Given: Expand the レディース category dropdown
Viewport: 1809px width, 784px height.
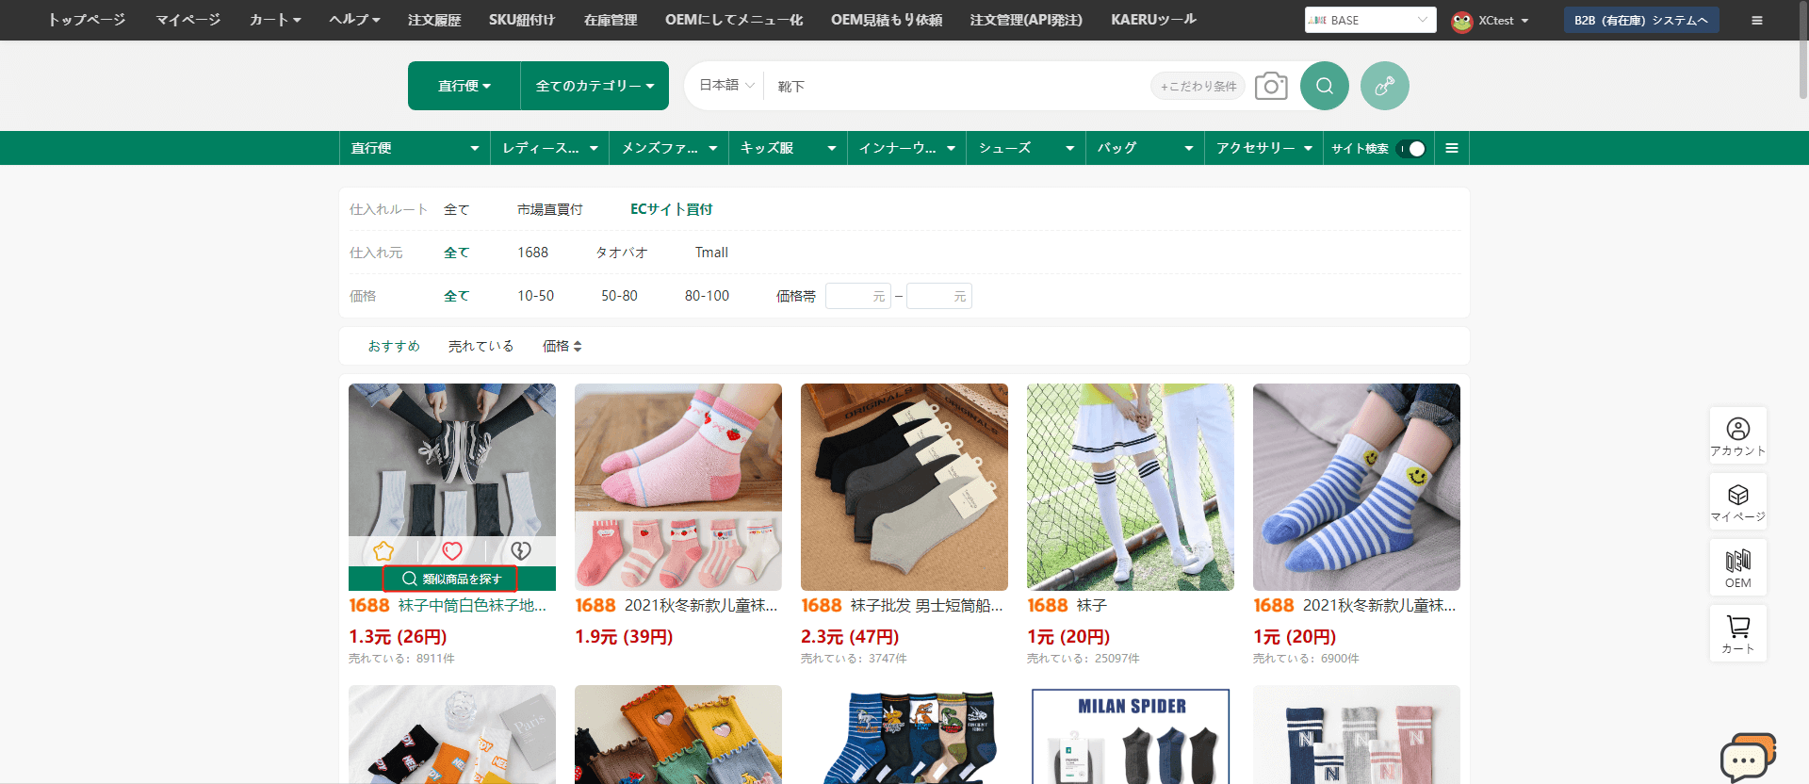Looking at the screenshot, I should (x=550, y=148).
